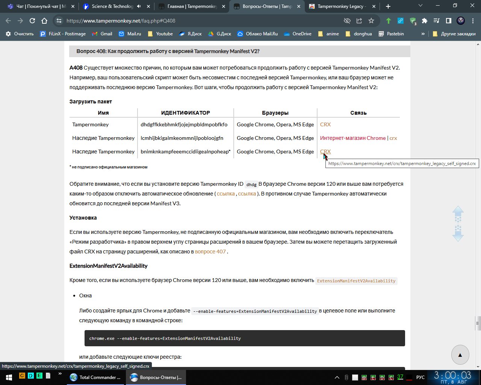Open Total Commander from the taskbar

coord(95,377)
